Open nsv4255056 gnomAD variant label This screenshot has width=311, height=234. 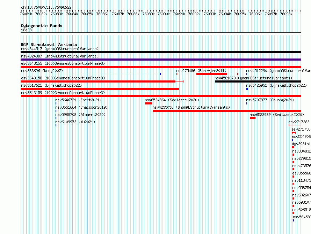pyautogui.click(x=191, y=107)
